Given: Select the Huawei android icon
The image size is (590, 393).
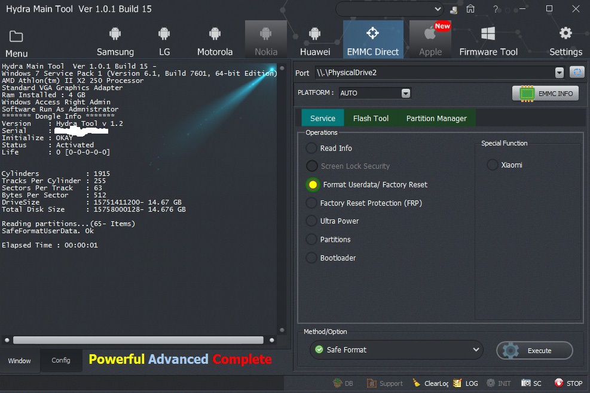Looking at the screenshot, I should (314, 34).
